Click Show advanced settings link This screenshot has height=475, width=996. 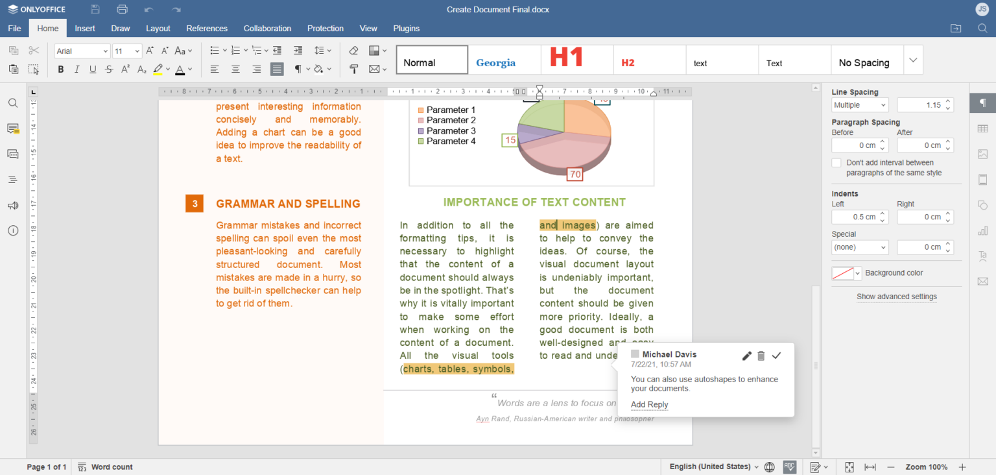897,297
